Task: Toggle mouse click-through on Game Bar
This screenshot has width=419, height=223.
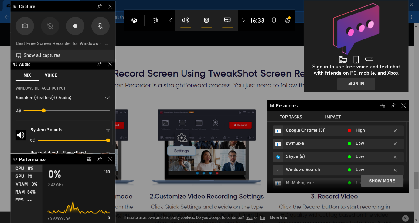Action: [274, 20]
